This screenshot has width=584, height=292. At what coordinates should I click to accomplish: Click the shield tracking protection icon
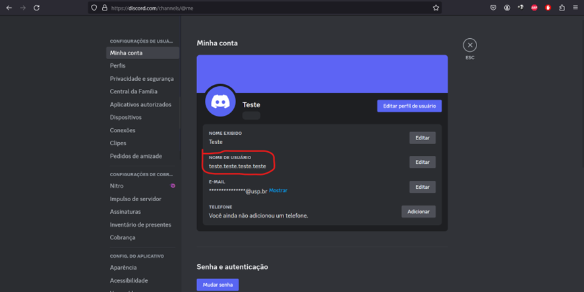point(94,8)
